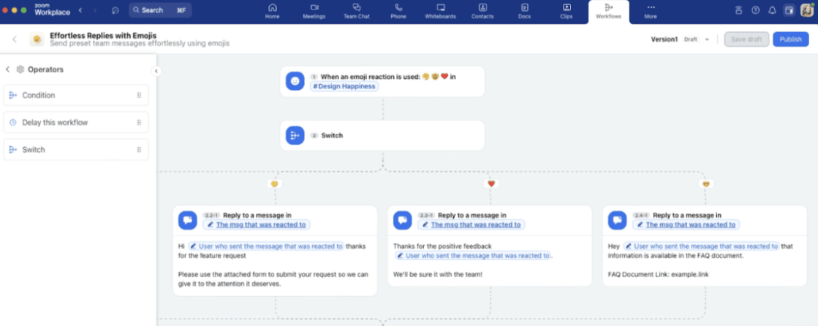Click the reply icon of step 2.3-1
This screenshot has width=818, height=326.
click(403, 220)
